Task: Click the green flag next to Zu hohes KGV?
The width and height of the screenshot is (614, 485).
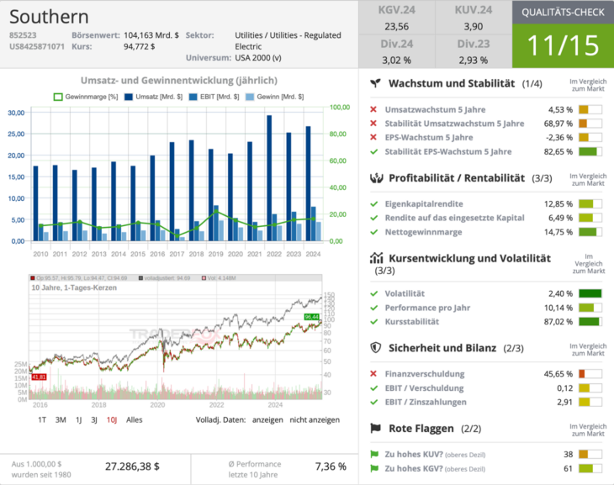Action: click(x=374, y=468)
